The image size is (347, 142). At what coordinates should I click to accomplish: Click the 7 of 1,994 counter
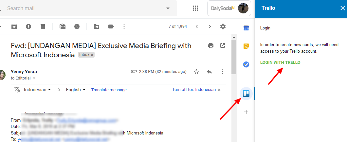pyautogui.click(x=178, y=27)
